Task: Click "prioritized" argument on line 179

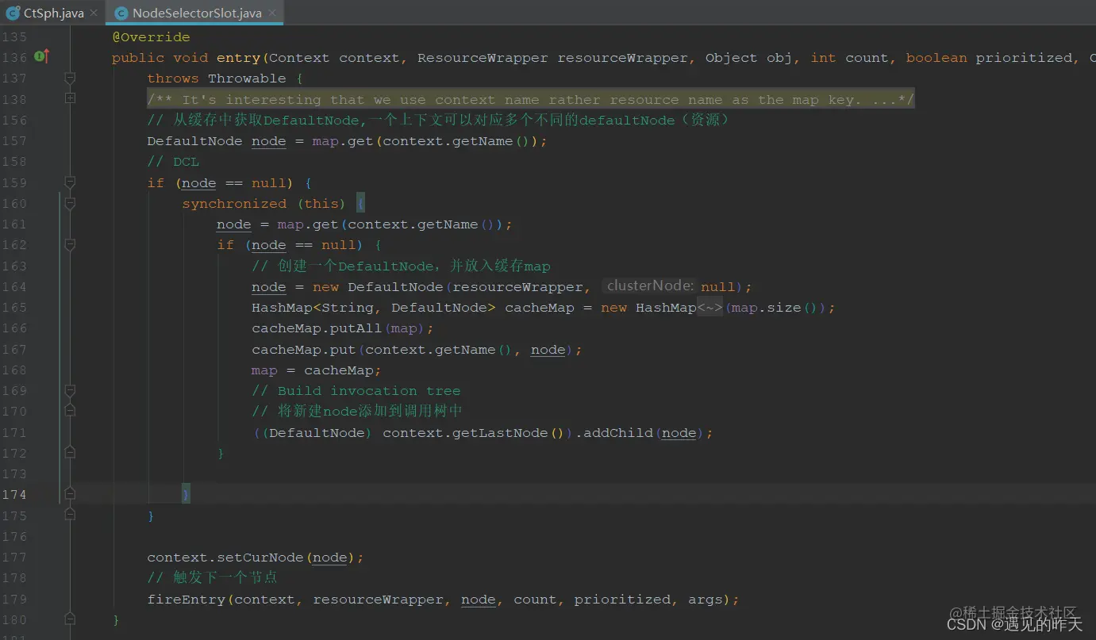Action: 622,600
